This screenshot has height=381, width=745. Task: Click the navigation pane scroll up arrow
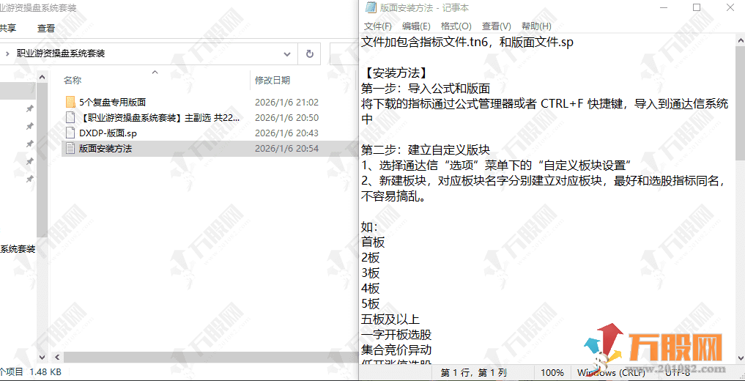pyautogui.click(x=42, y=76)
